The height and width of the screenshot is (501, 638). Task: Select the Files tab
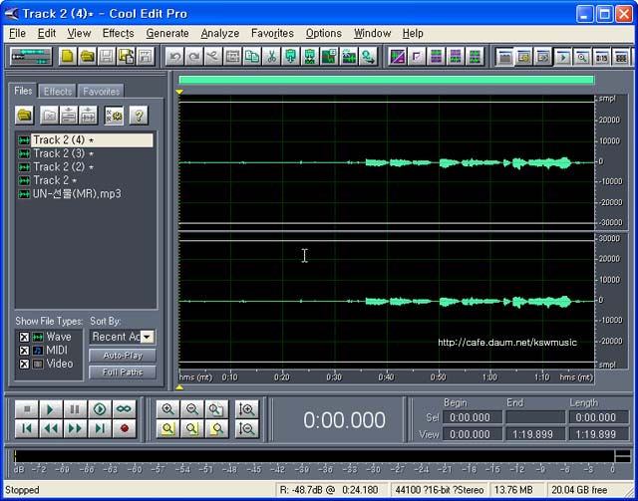tap(23, 91)
